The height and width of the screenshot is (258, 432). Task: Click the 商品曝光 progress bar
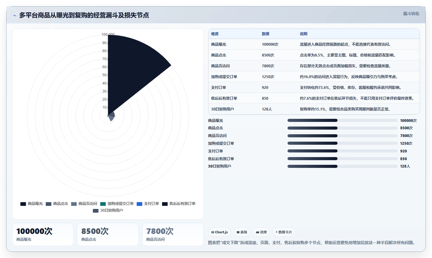(x=342, y=120)
